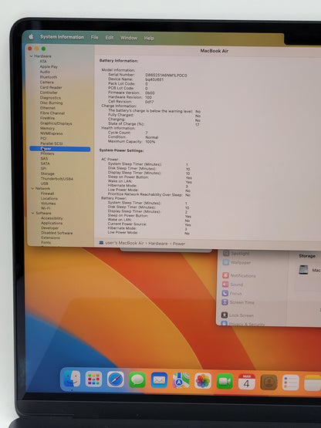The image size is (321, 428).
Task: Click Sound icon in System Settings window
Action: tap(225, 285)
